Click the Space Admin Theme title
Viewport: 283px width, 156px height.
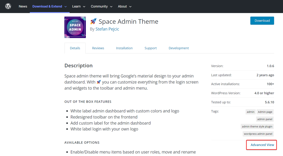128,22
